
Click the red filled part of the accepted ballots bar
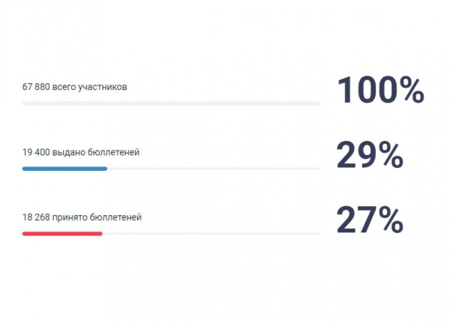pyautogui.click(x=61, y=234)
